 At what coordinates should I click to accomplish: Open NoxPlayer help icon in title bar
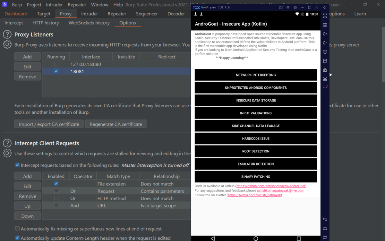pos(281,7)
